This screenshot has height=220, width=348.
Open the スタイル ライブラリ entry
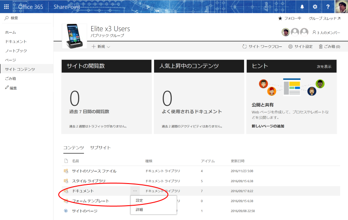[89, 181]
